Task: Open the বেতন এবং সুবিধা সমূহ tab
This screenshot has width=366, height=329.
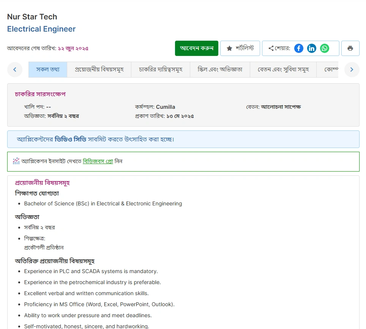Action: point(283,70)
